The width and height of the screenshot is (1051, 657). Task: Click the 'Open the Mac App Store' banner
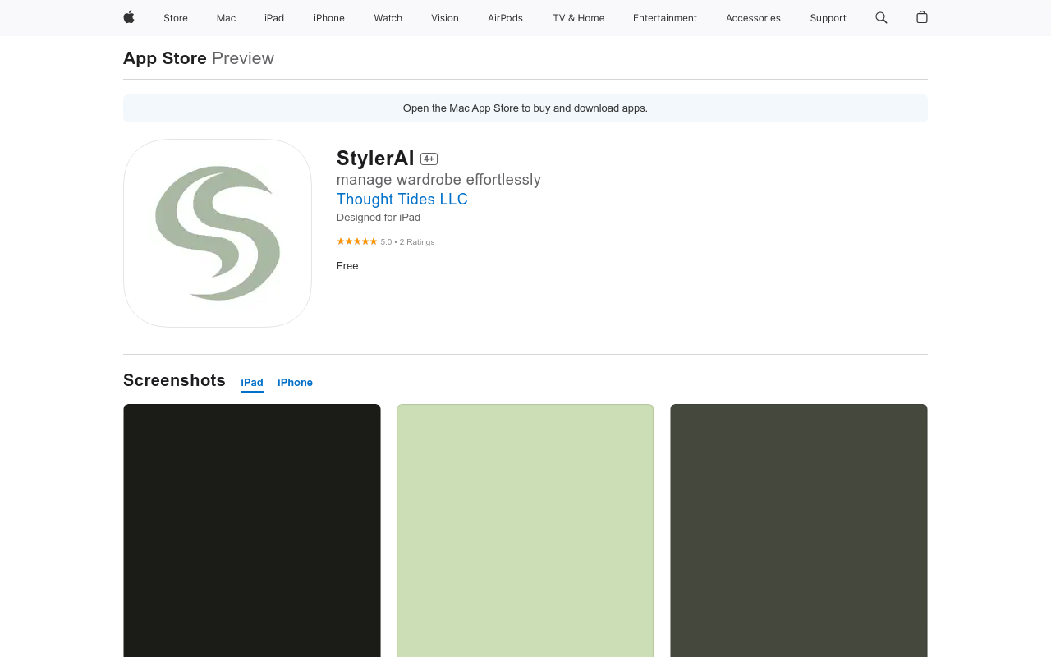525,108
